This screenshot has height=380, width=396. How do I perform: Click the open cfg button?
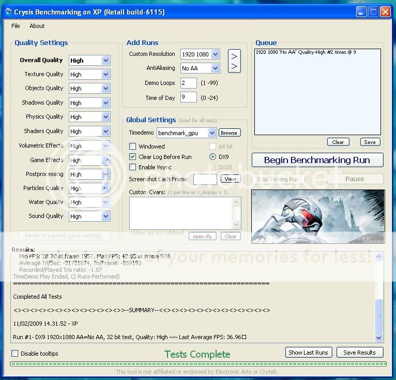(202, 236)
